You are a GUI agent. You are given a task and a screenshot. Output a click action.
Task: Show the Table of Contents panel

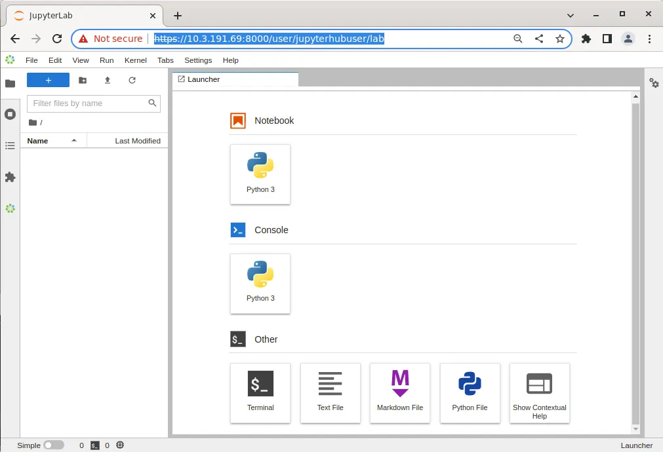[x=10, y=145]
